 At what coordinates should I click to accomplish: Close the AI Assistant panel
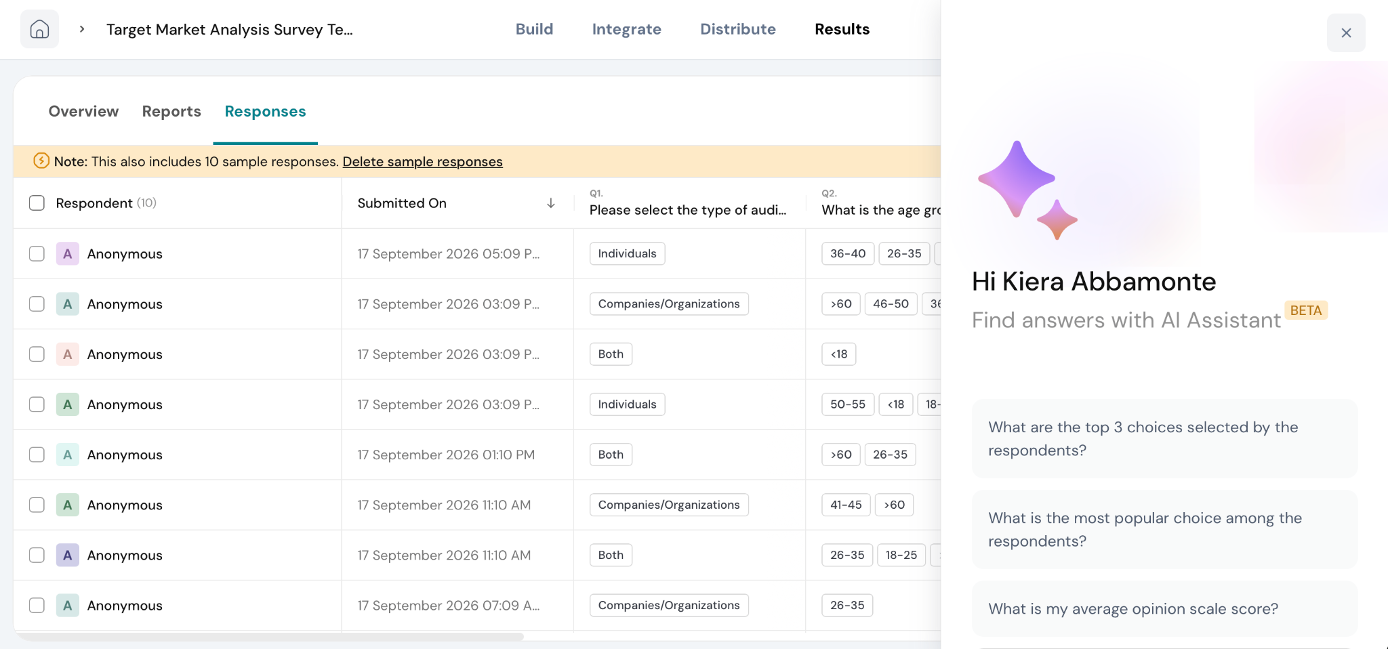coord(1346,33)
